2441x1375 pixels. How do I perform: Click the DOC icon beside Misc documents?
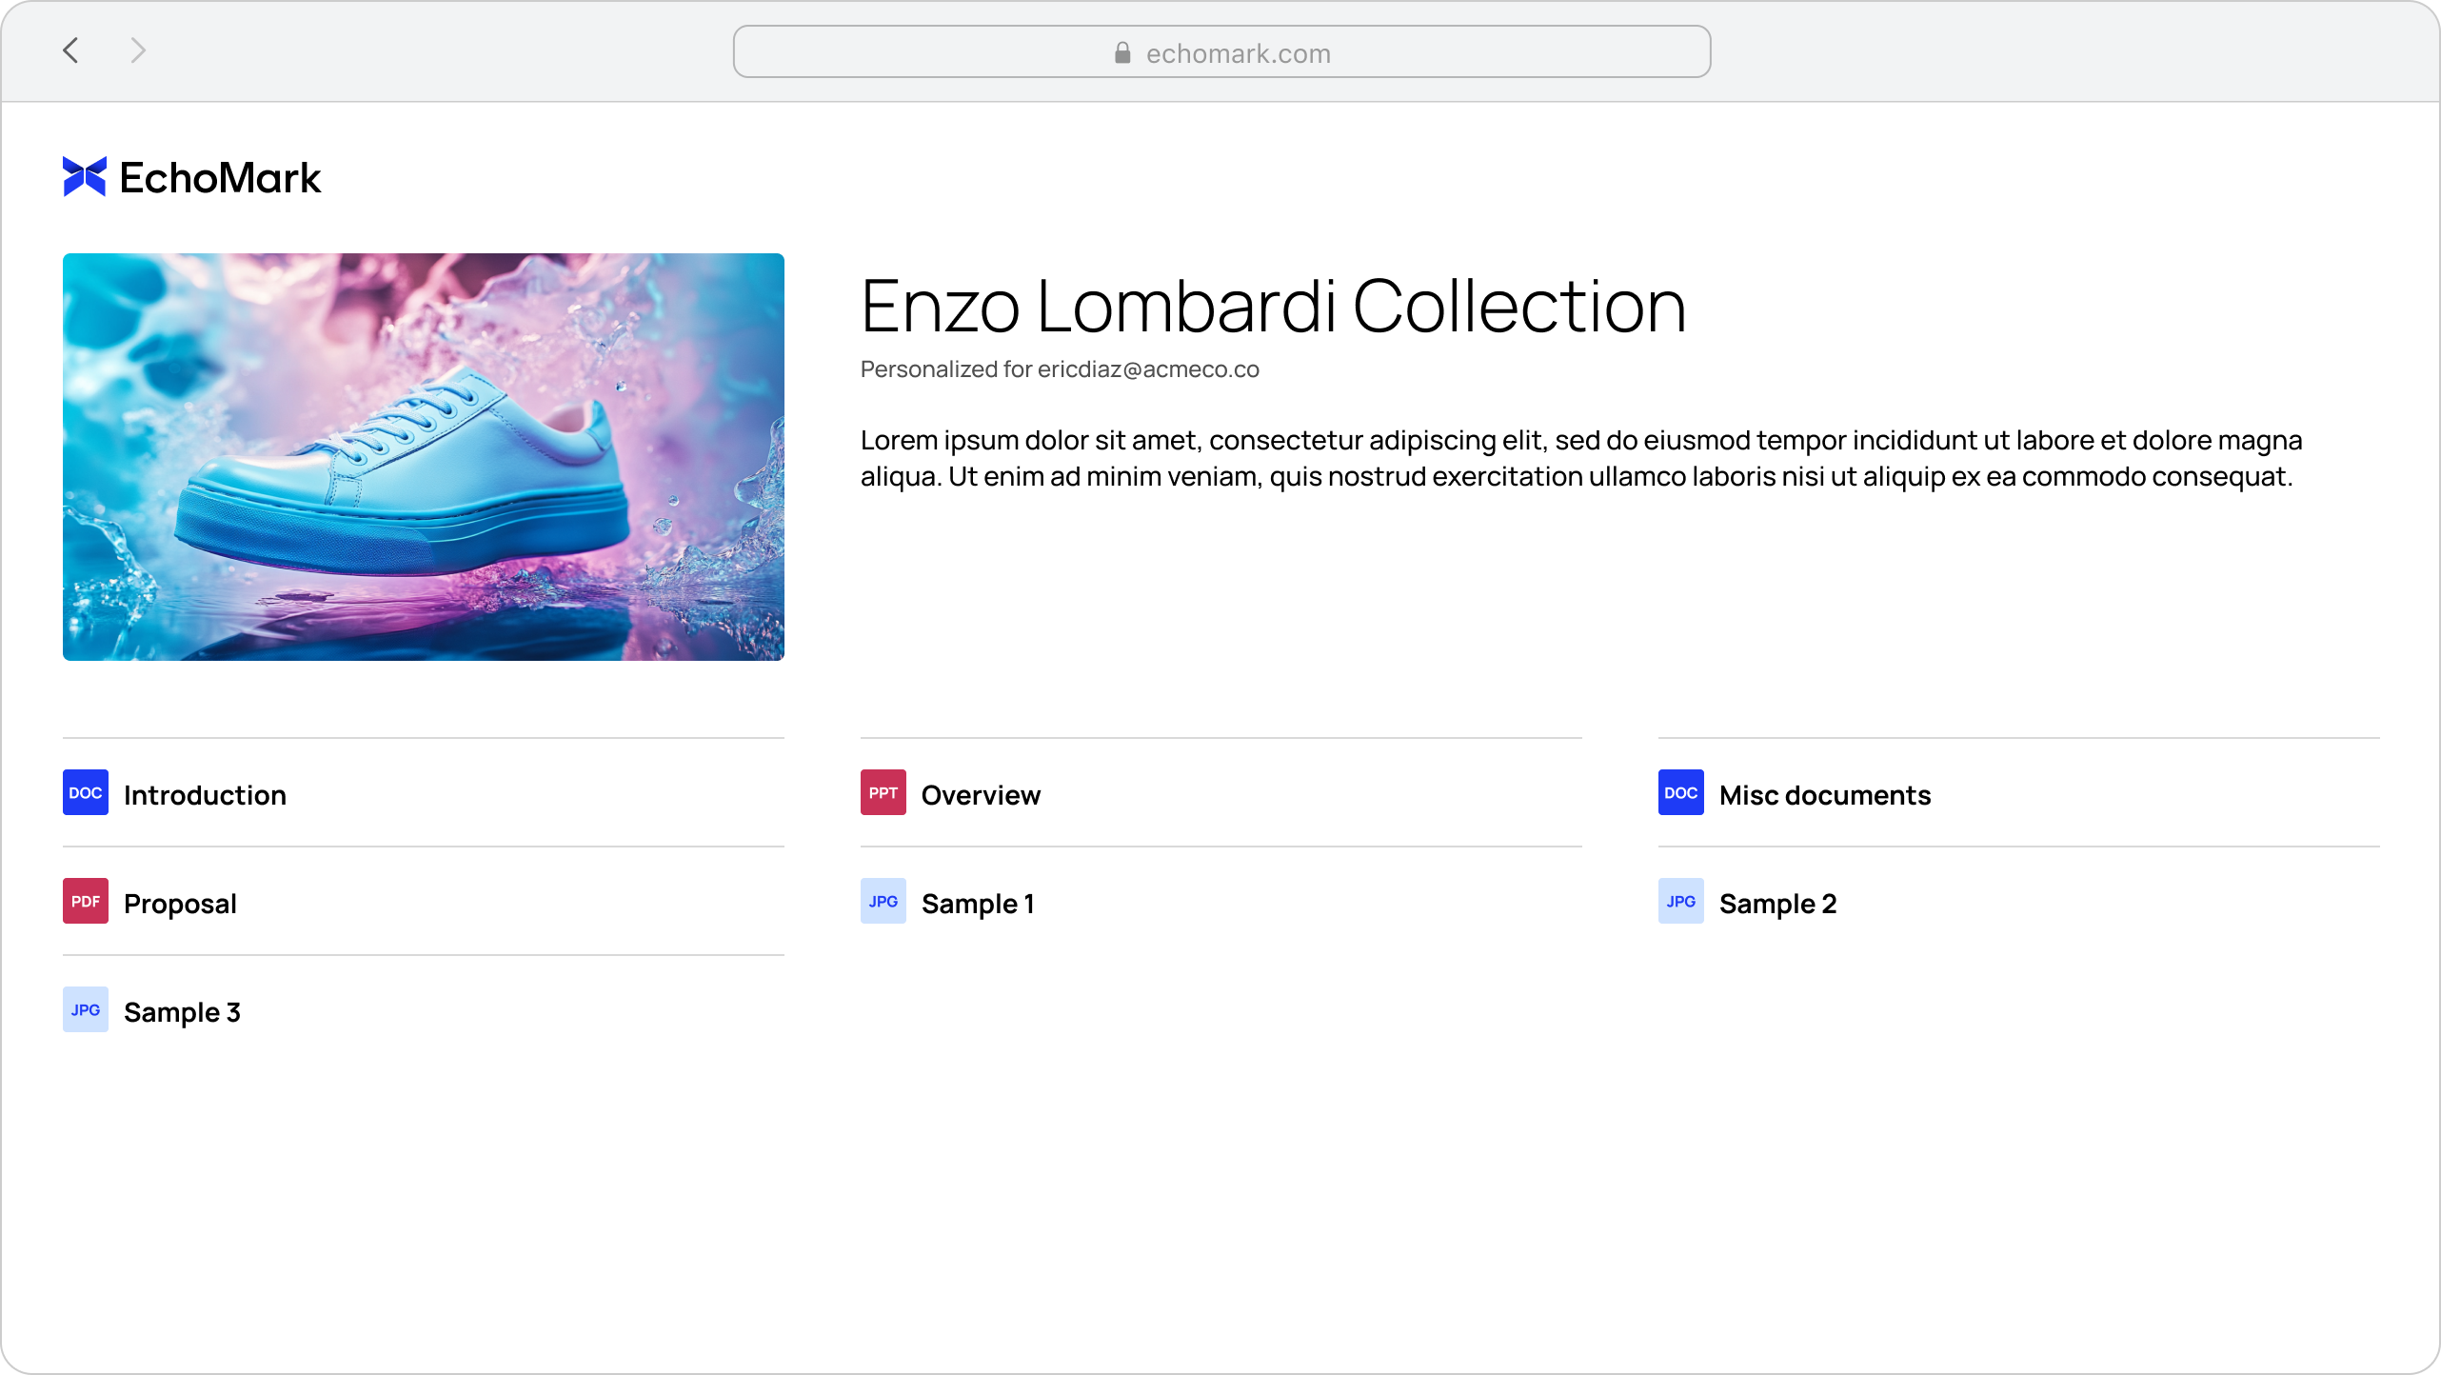1681,792
